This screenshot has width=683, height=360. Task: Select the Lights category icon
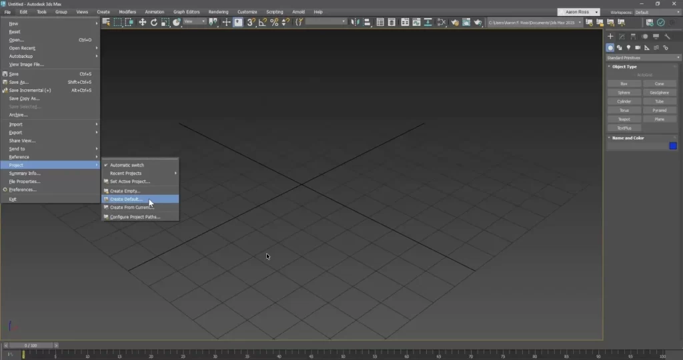pyautogui.click(x=628, y=48)
